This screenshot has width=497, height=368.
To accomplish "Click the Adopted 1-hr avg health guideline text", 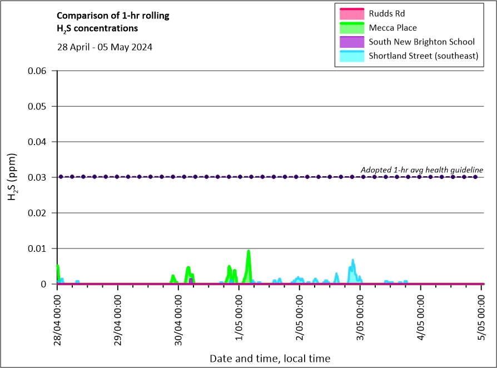I will click(x=421, y=170).
